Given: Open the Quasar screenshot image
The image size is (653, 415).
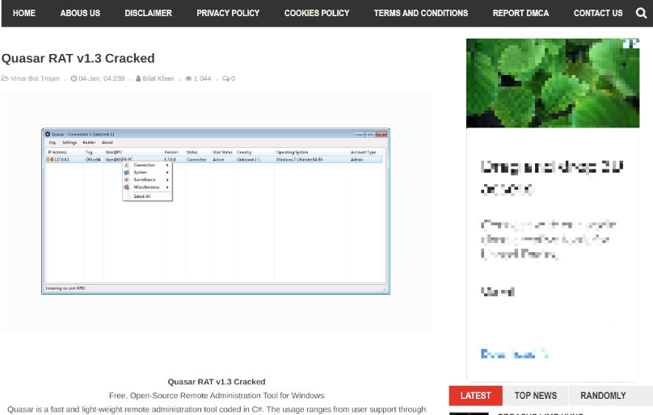Looking at the screenshot, I should [216, 212].
